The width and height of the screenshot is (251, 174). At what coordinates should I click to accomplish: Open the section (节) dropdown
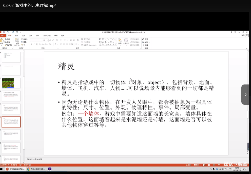23,45
